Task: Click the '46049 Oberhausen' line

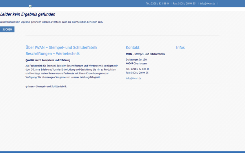Action: click(136, 63)
